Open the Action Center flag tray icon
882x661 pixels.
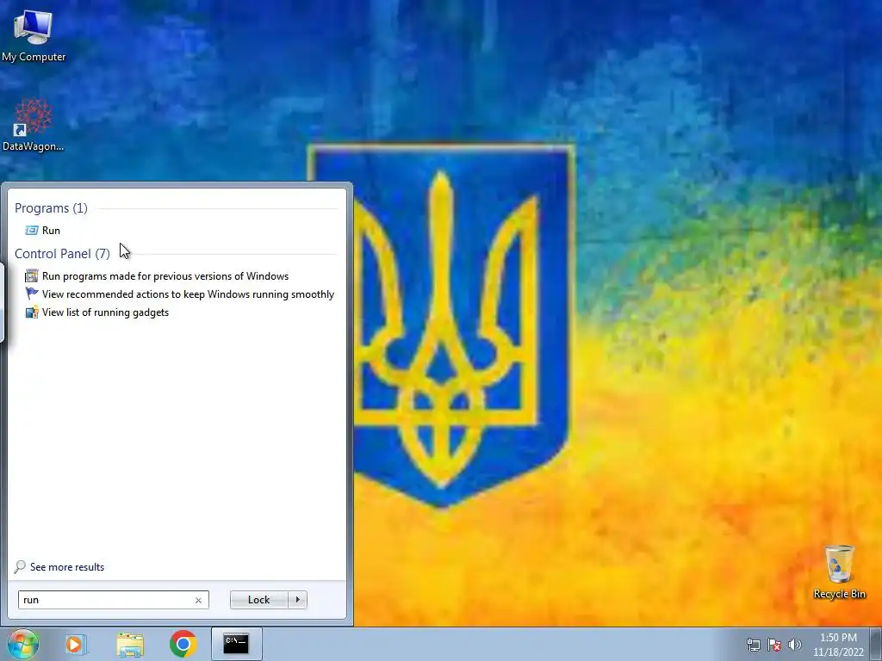point(774,645)
